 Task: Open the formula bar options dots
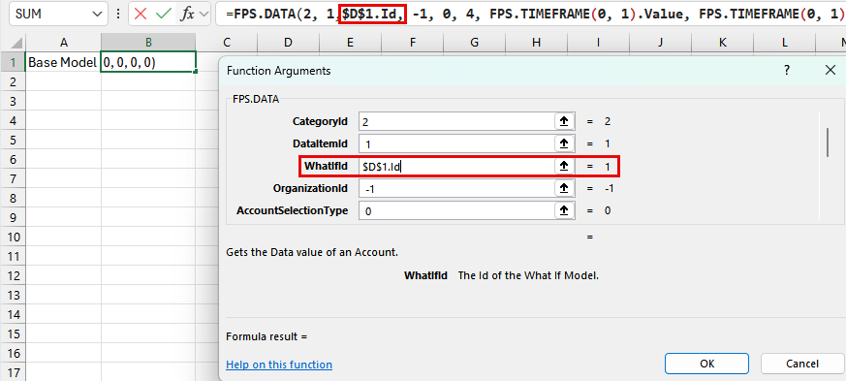[118, 15]
